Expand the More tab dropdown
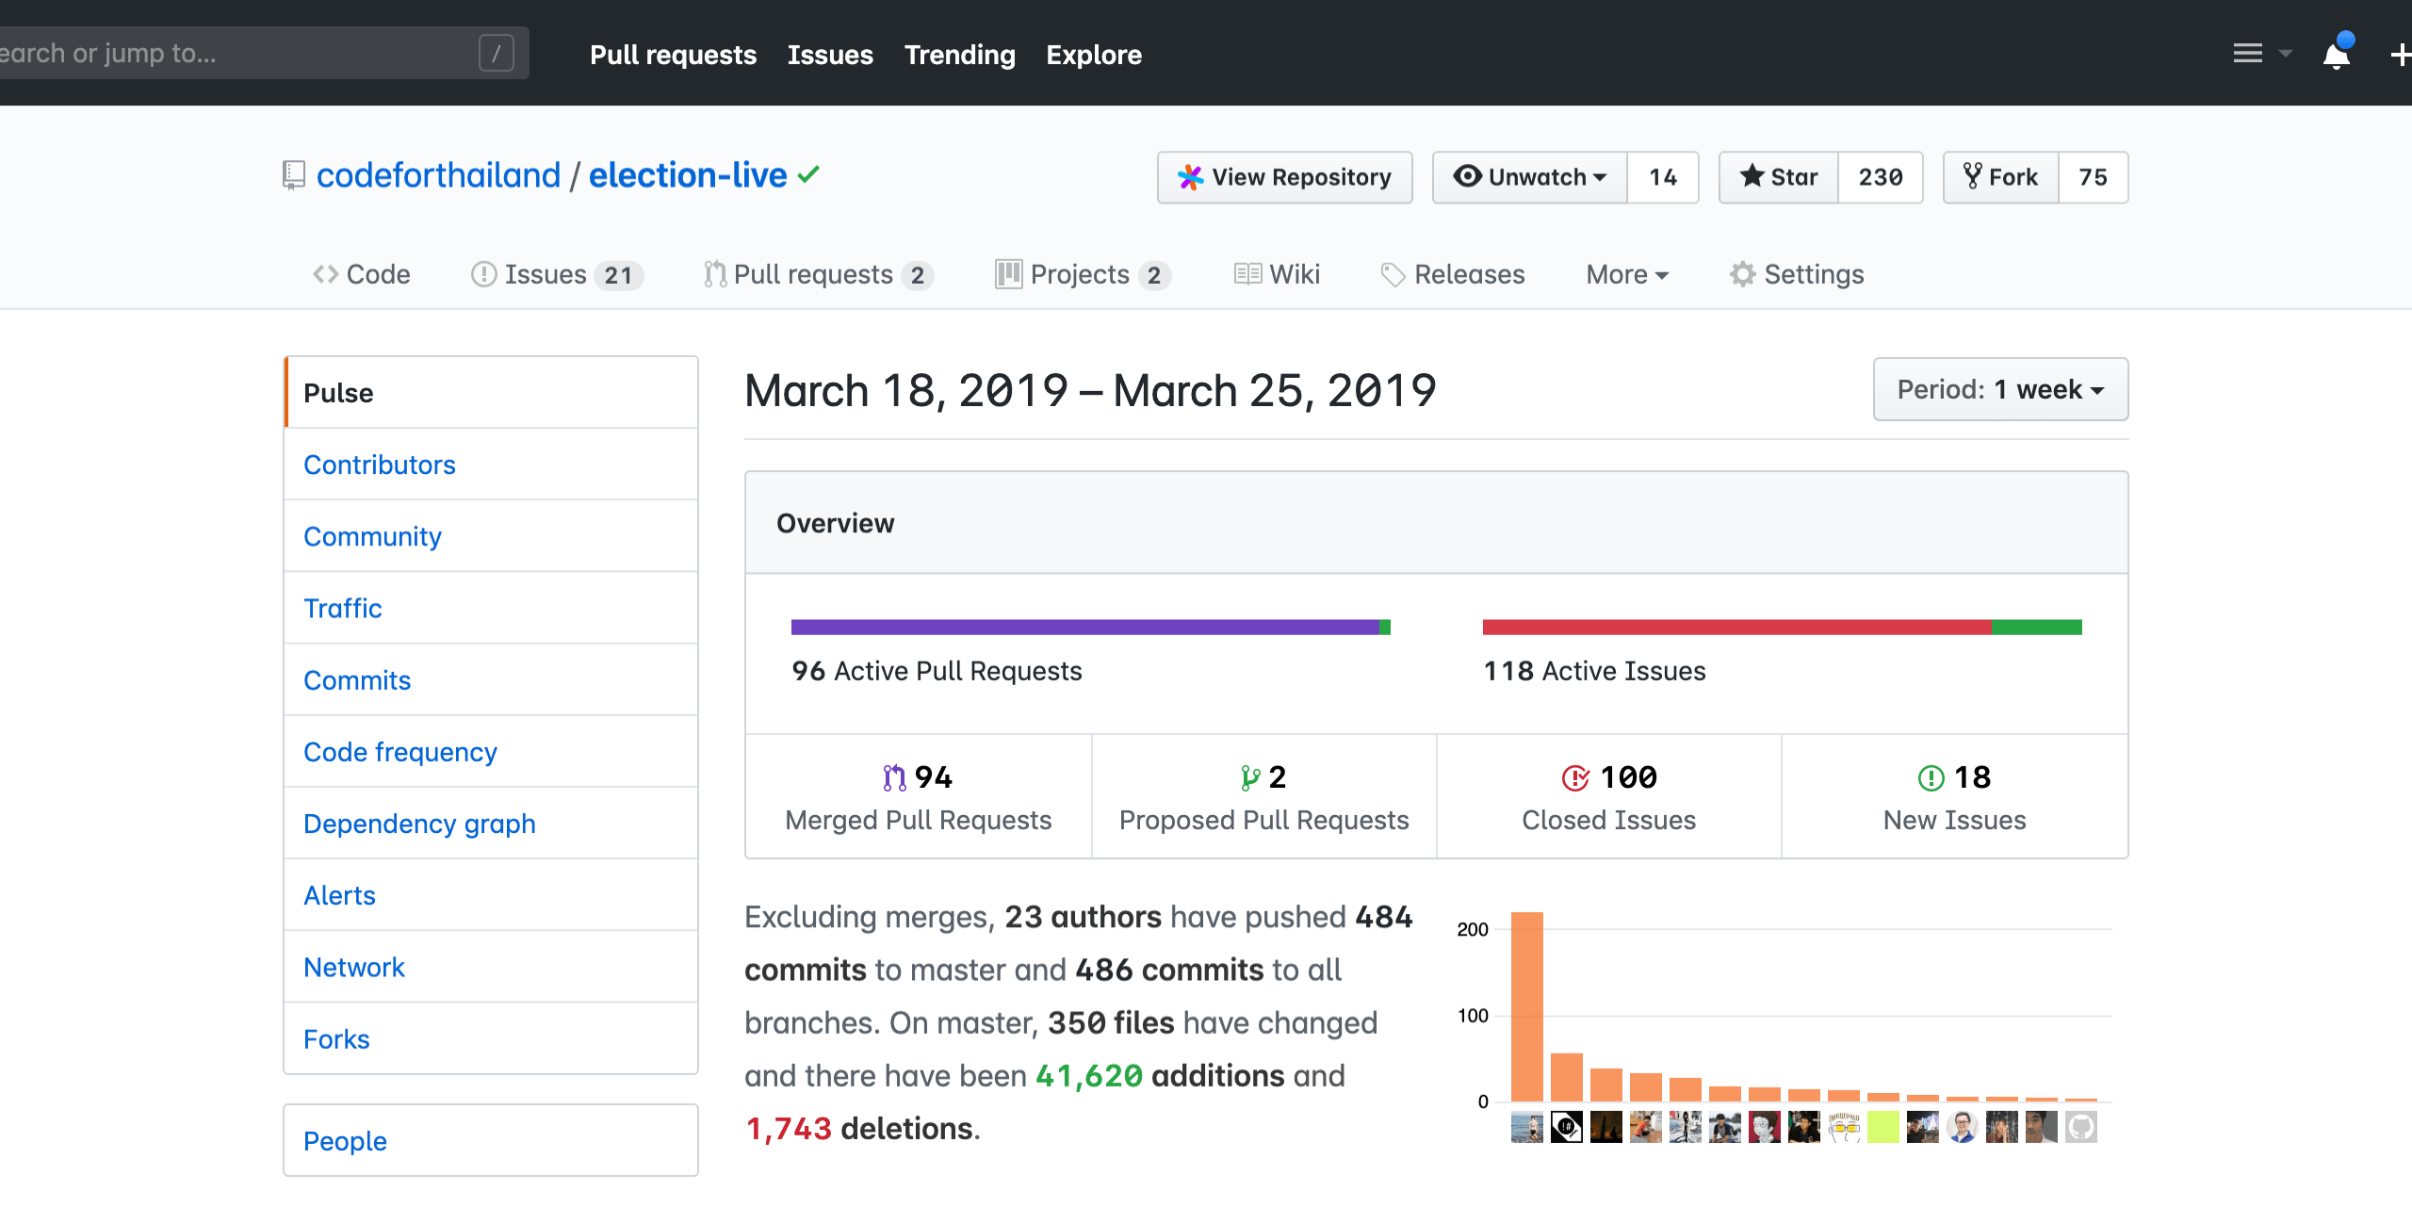 [1626, 274]
